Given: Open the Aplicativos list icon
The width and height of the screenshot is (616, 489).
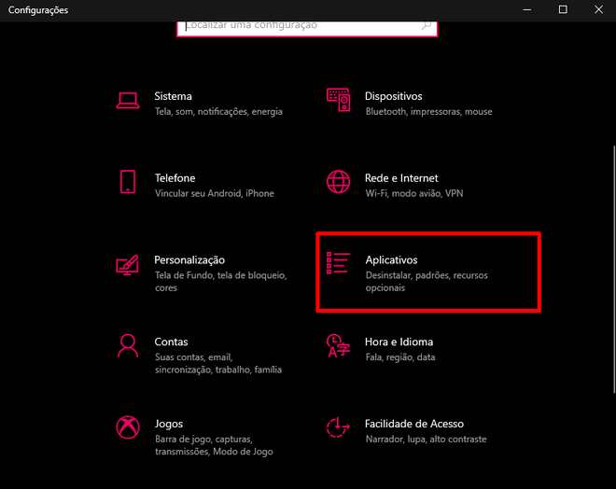Looking at the screenshot, I should click(338, 263).
